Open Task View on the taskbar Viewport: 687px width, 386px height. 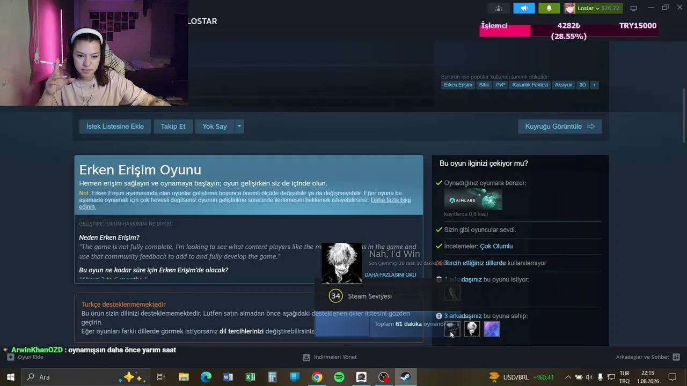pyautogui.click(x=160, y=377)
